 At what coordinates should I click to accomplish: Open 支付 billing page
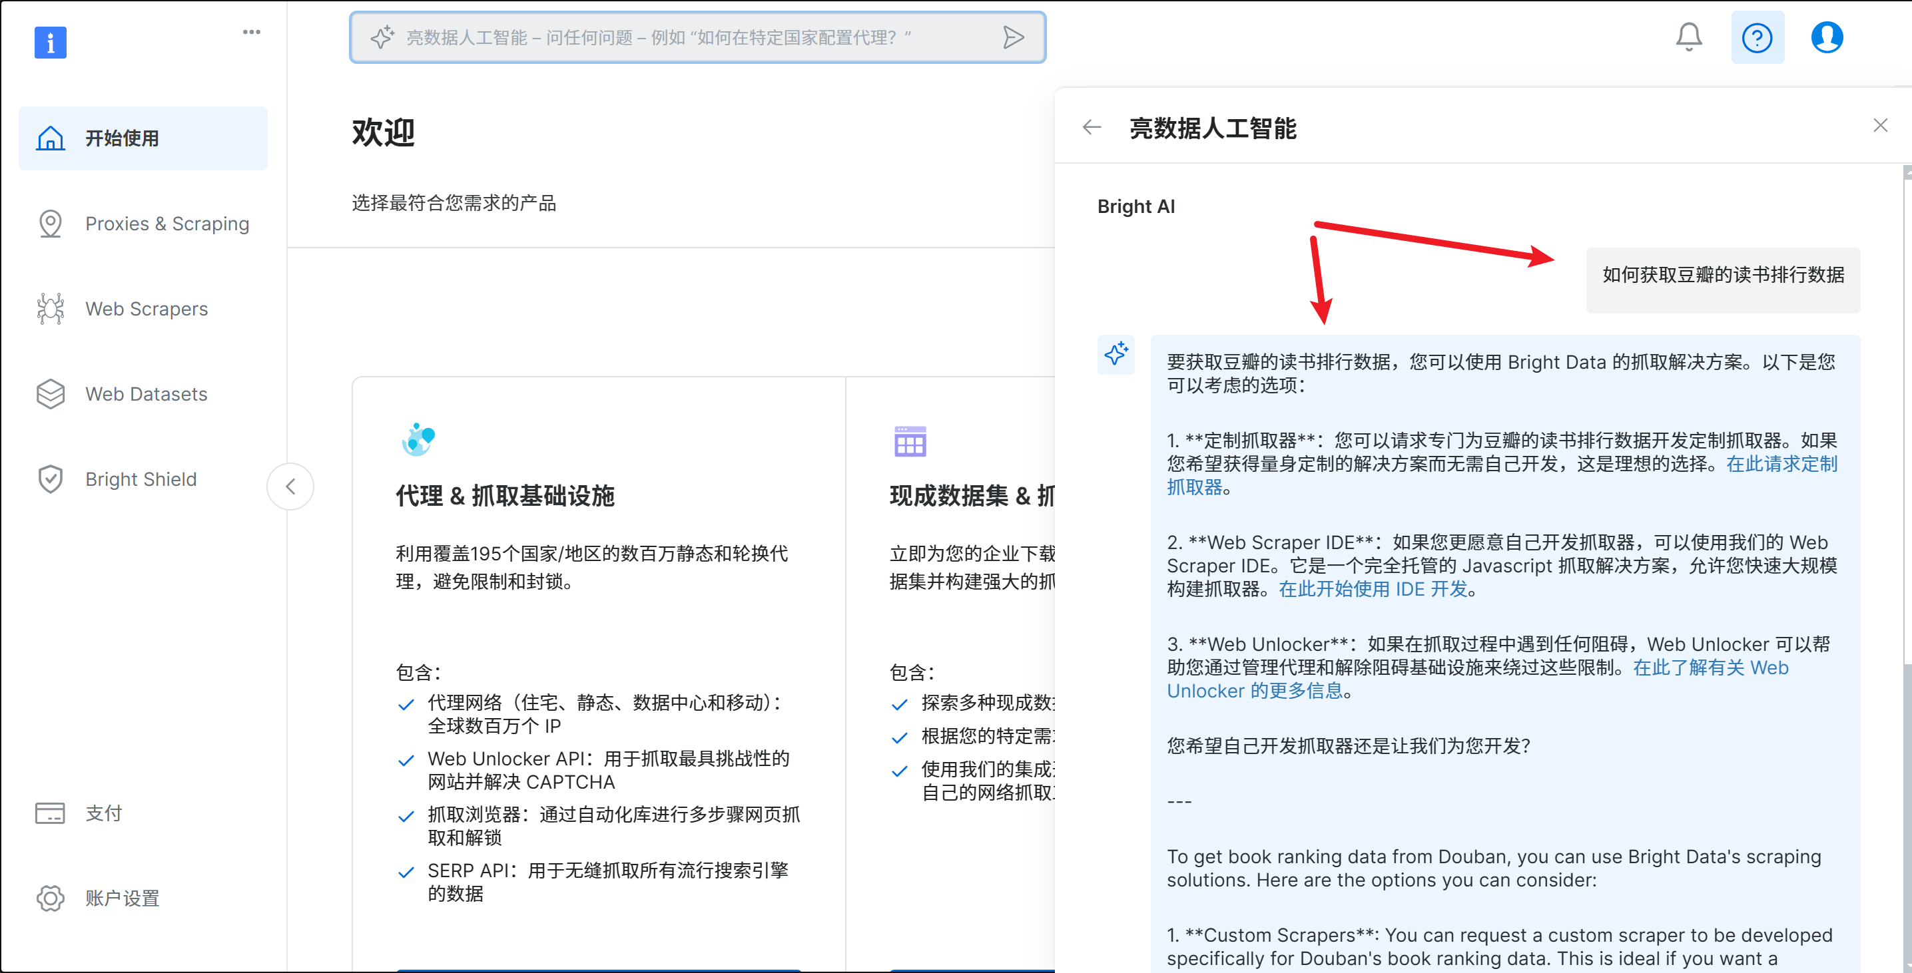pos(103,813)
